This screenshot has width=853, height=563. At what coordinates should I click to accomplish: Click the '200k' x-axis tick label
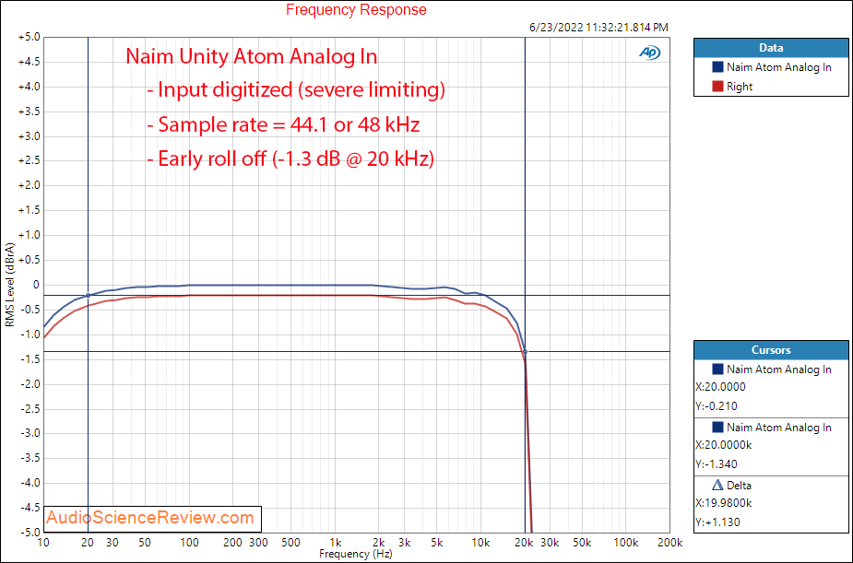pyautogui.click(x=669, y=543)
